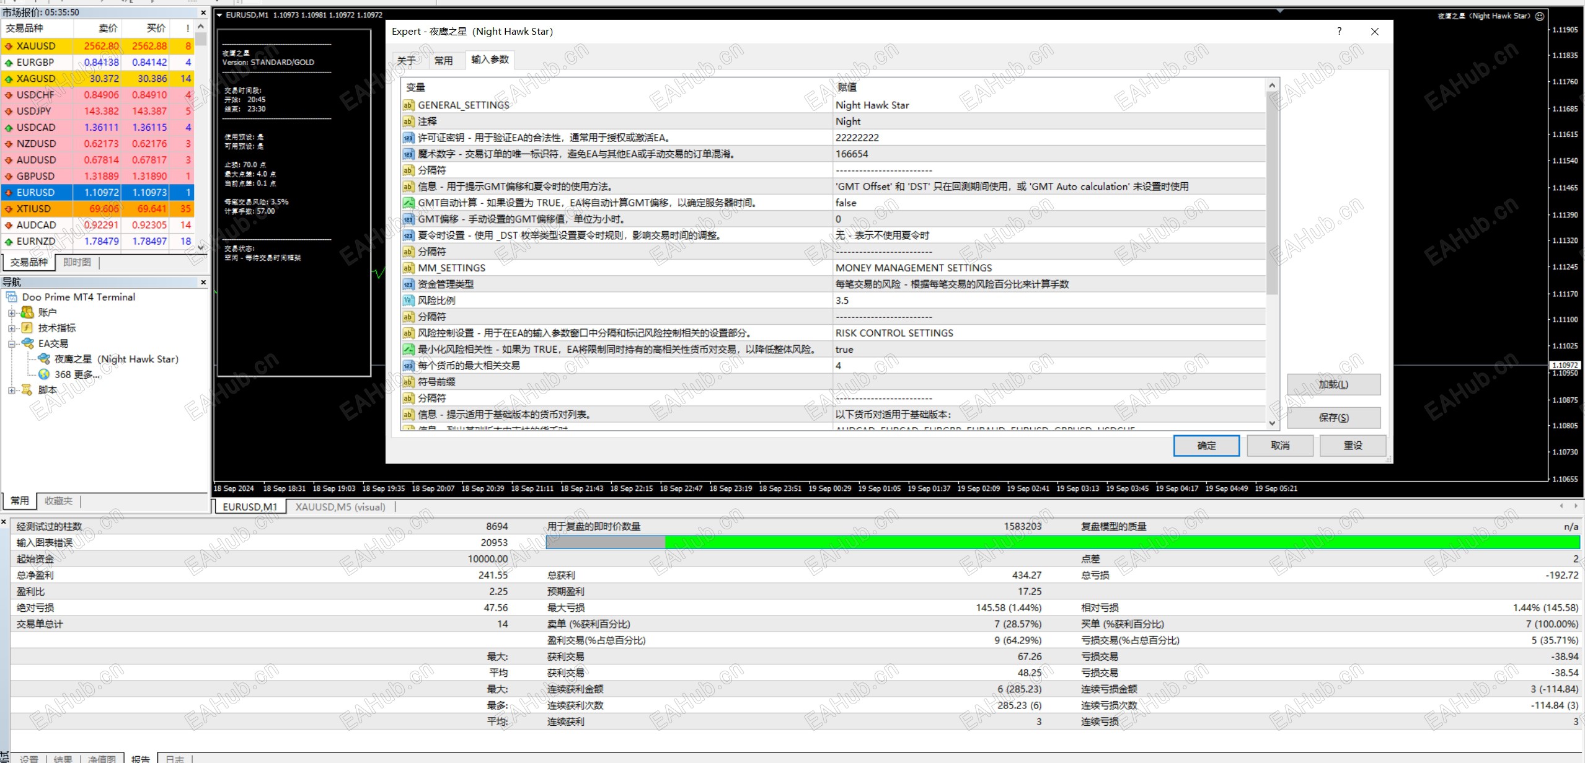The width and height of the screenshot is (1585, 763).
Task: Click the Doo Prime MT4 Terminal icon
Action: [x=12, y=297]
